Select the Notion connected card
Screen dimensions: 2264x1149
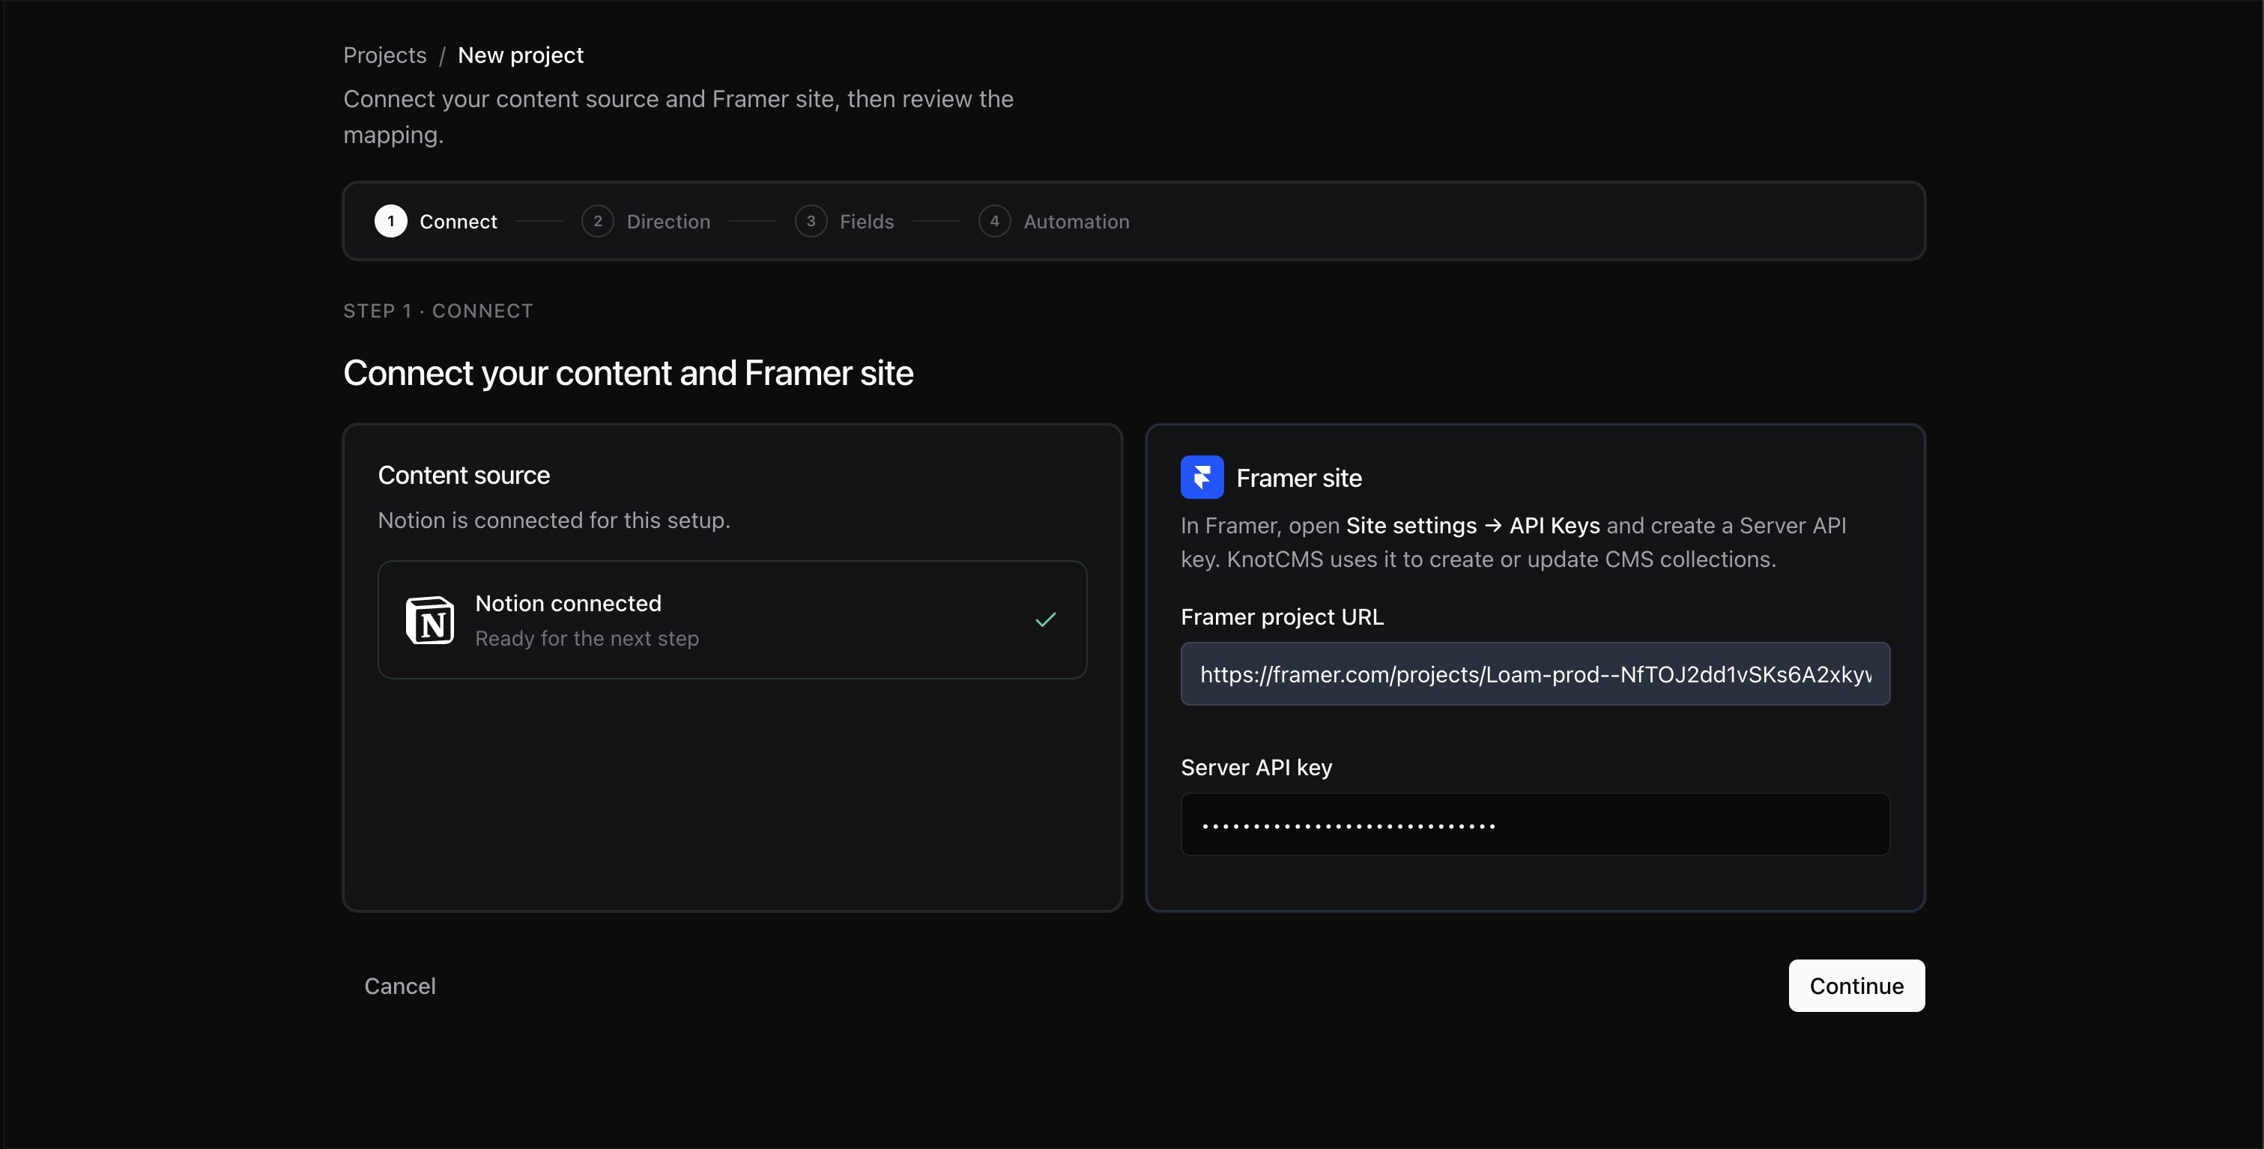point(732,620)
